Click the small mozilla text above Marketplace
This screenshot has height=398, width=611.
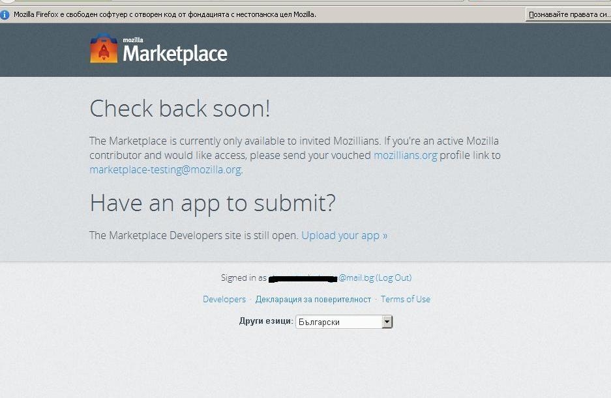(x=133, y=40)
